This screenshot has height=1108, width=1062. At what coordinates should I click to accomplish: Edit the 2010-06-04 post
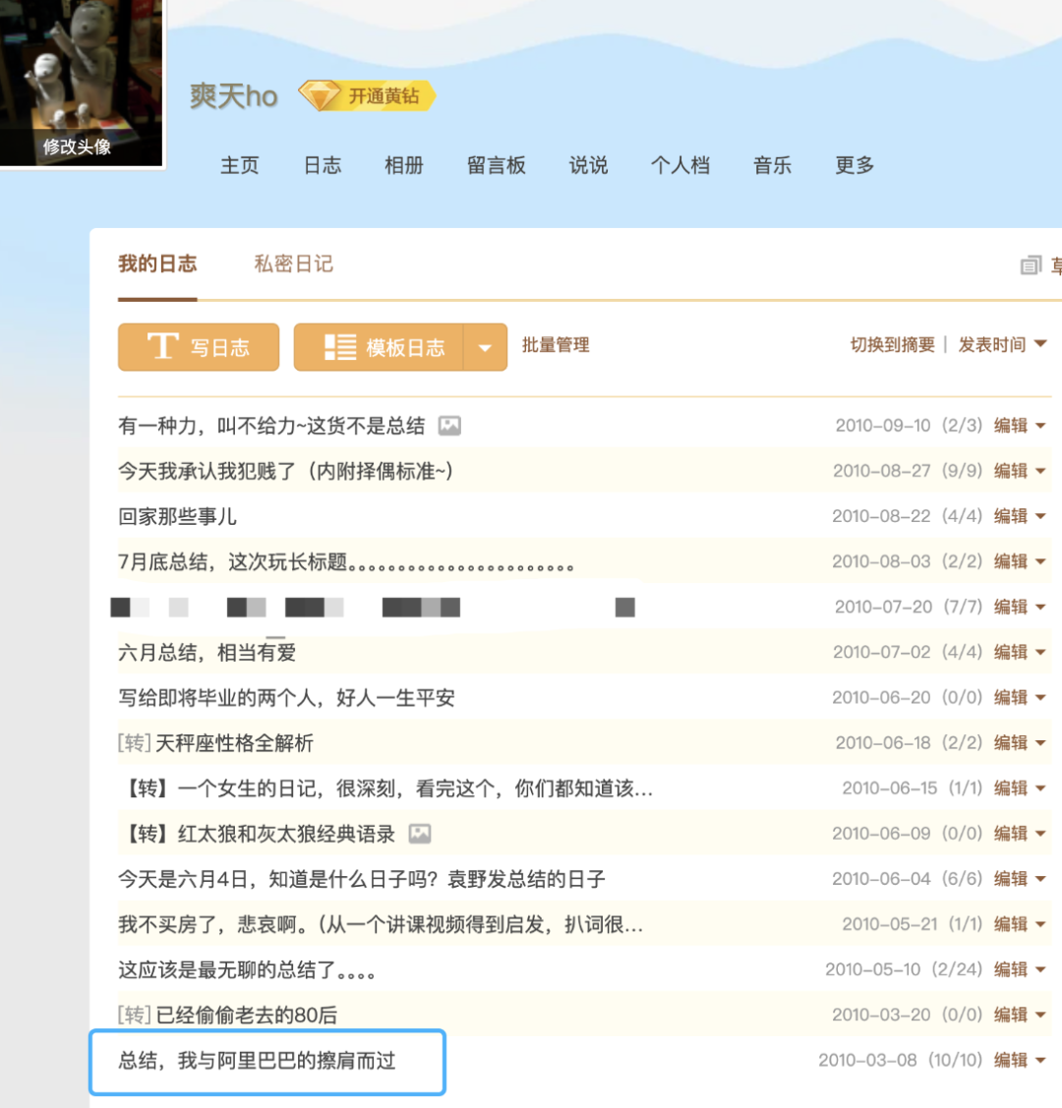pyautogui.click(x=1011, y=878)
